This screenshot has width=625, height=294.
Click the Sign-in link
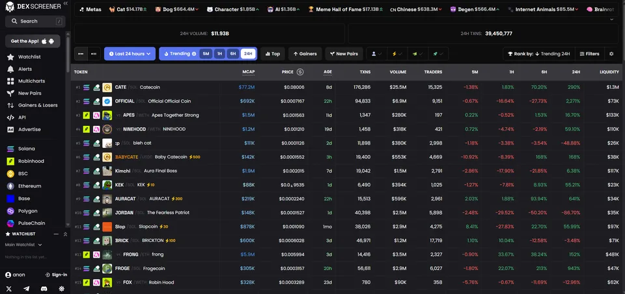point(56,275)
